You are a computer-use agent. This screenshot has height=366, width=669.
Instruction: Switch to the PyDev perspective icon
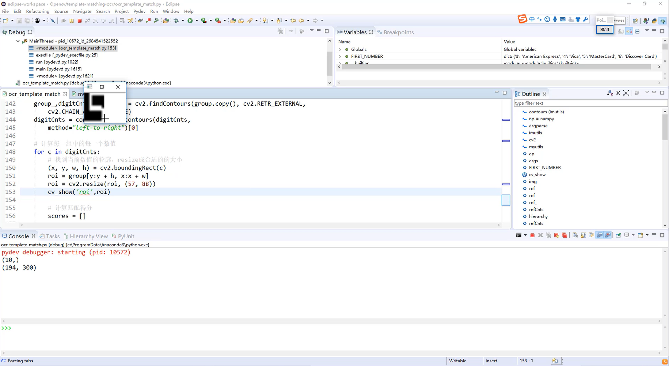(x=654, y=21)
